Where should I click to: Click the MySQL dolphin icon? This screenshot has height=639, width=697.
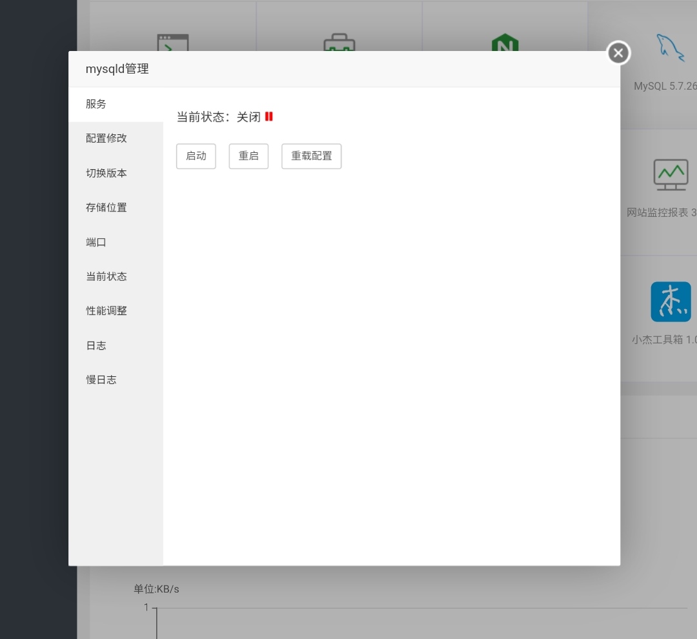670,48
